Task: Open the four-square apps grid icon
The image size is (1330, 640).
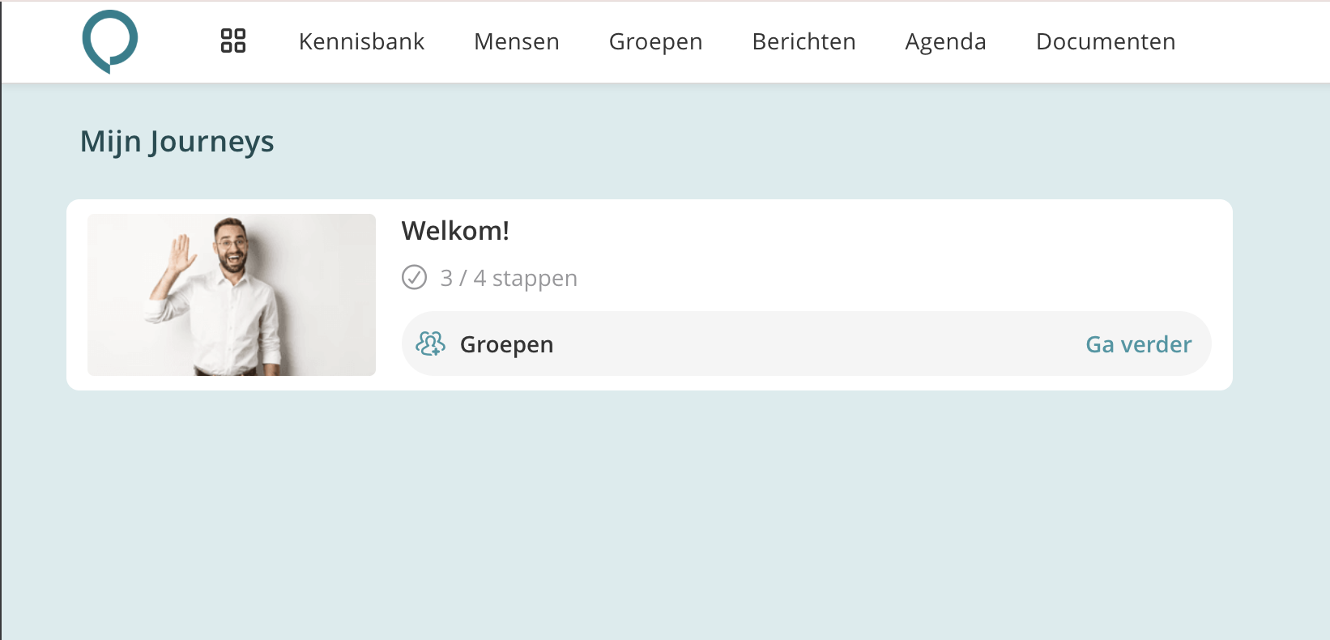Action: click(233, 41)
